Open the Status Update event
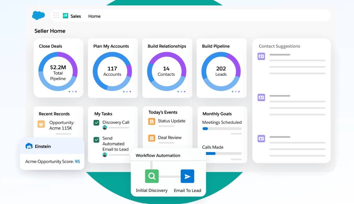 point(172,121)
